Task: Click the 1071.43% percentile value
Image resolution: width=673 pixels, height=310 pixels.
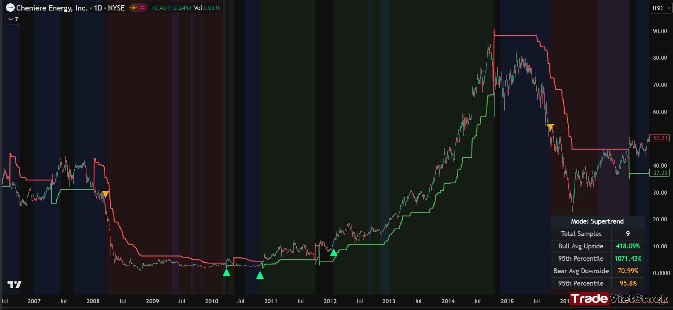Action: (x=628, y=259)
